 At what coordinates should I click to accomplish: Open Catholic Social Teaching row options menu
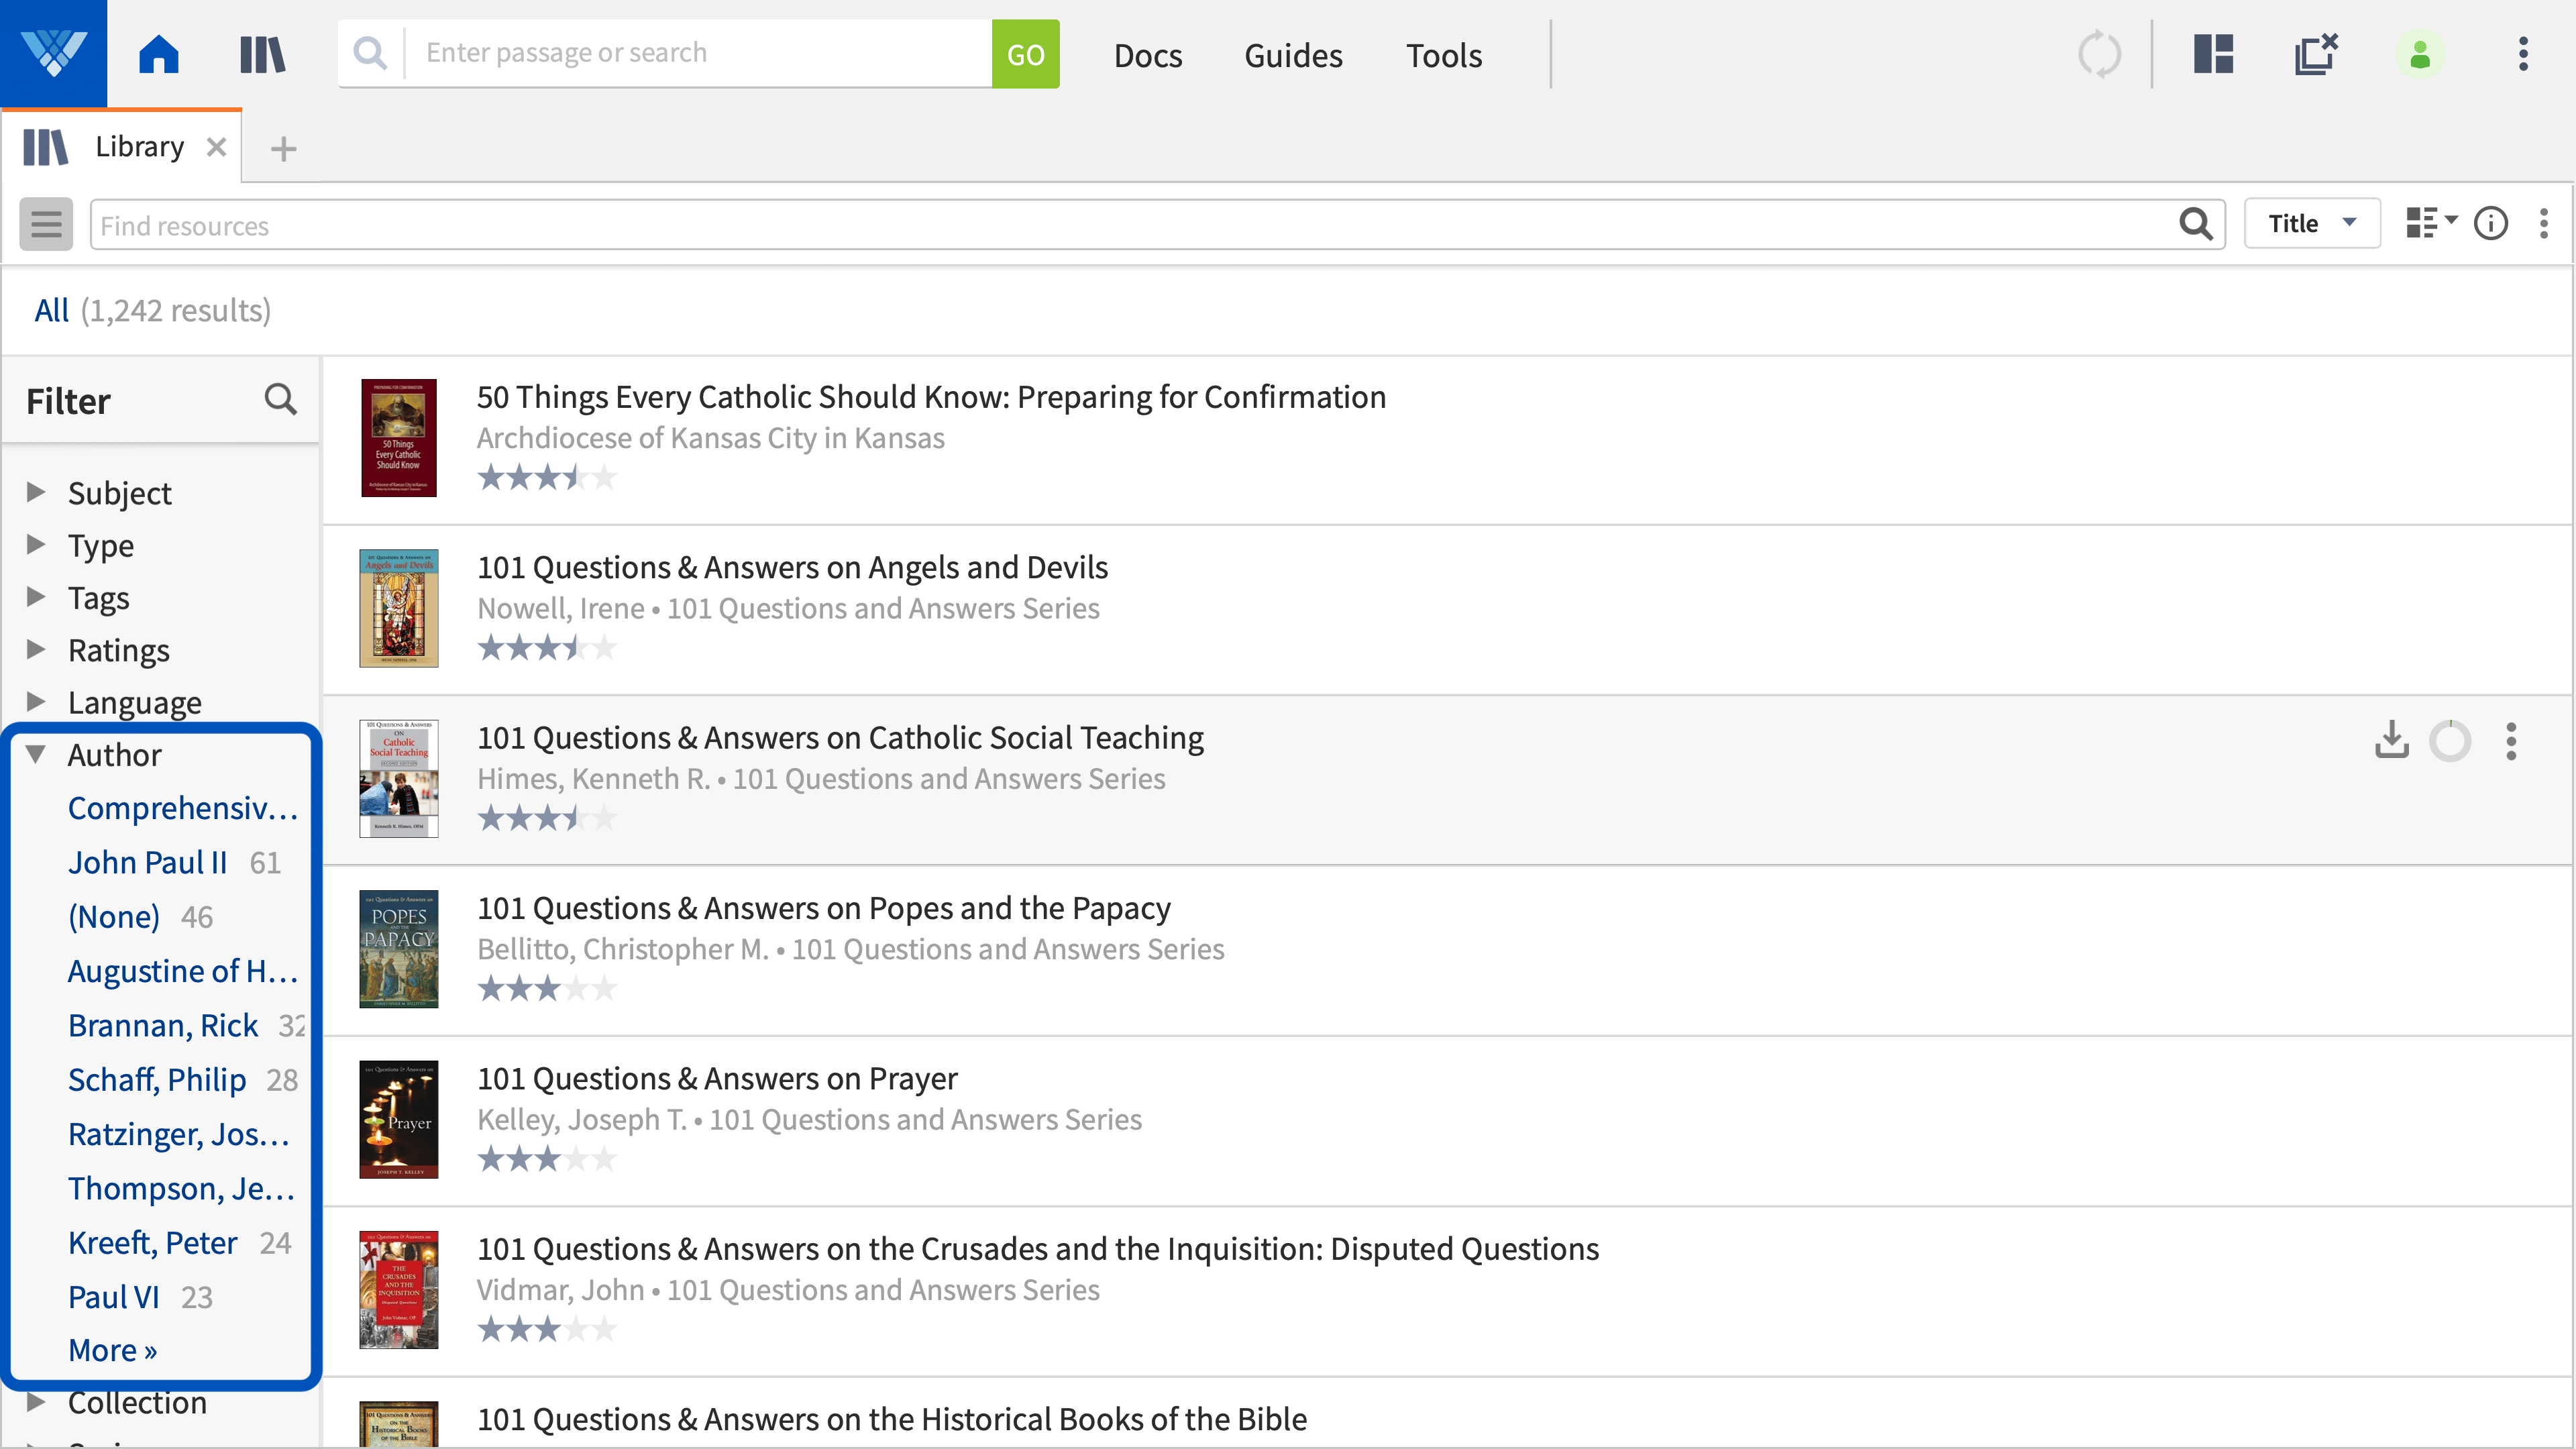(x=2511, y=741)
